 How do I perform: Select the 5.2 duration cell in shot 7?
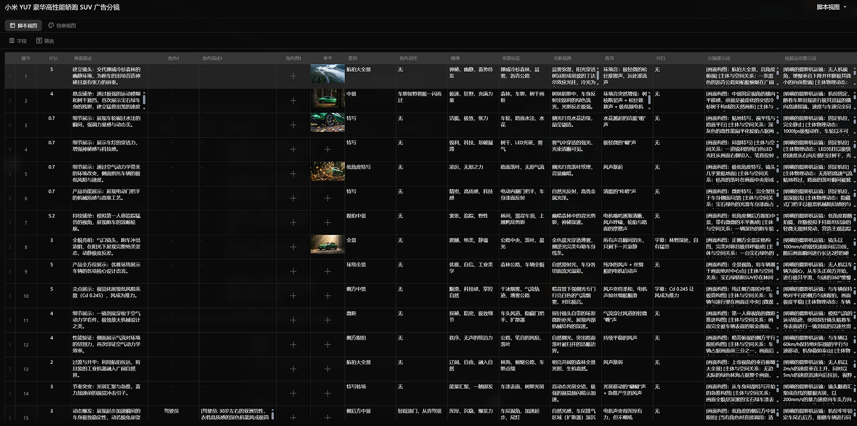point(54,222)
